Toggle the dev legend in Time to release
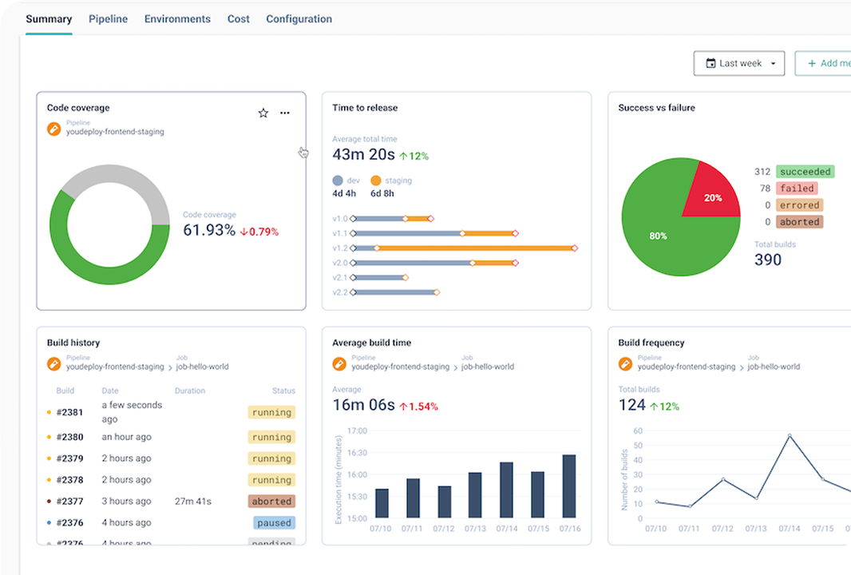The height and width of the screenshot is (575, 851). (346, 180)
